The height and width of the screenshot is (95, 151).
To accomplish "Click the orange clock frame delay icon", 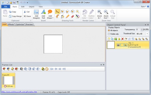I will click(x=47, y=69).
